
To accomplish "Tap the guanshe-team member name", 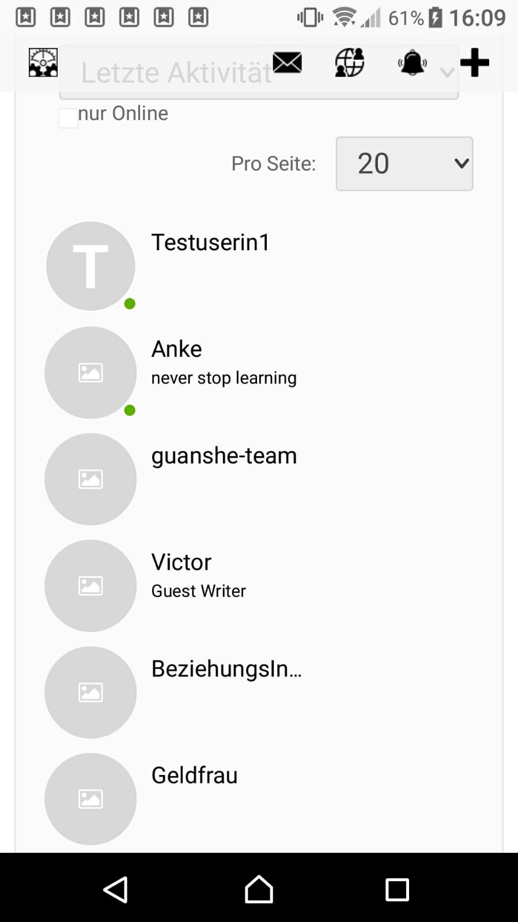I will coord(224,456).
